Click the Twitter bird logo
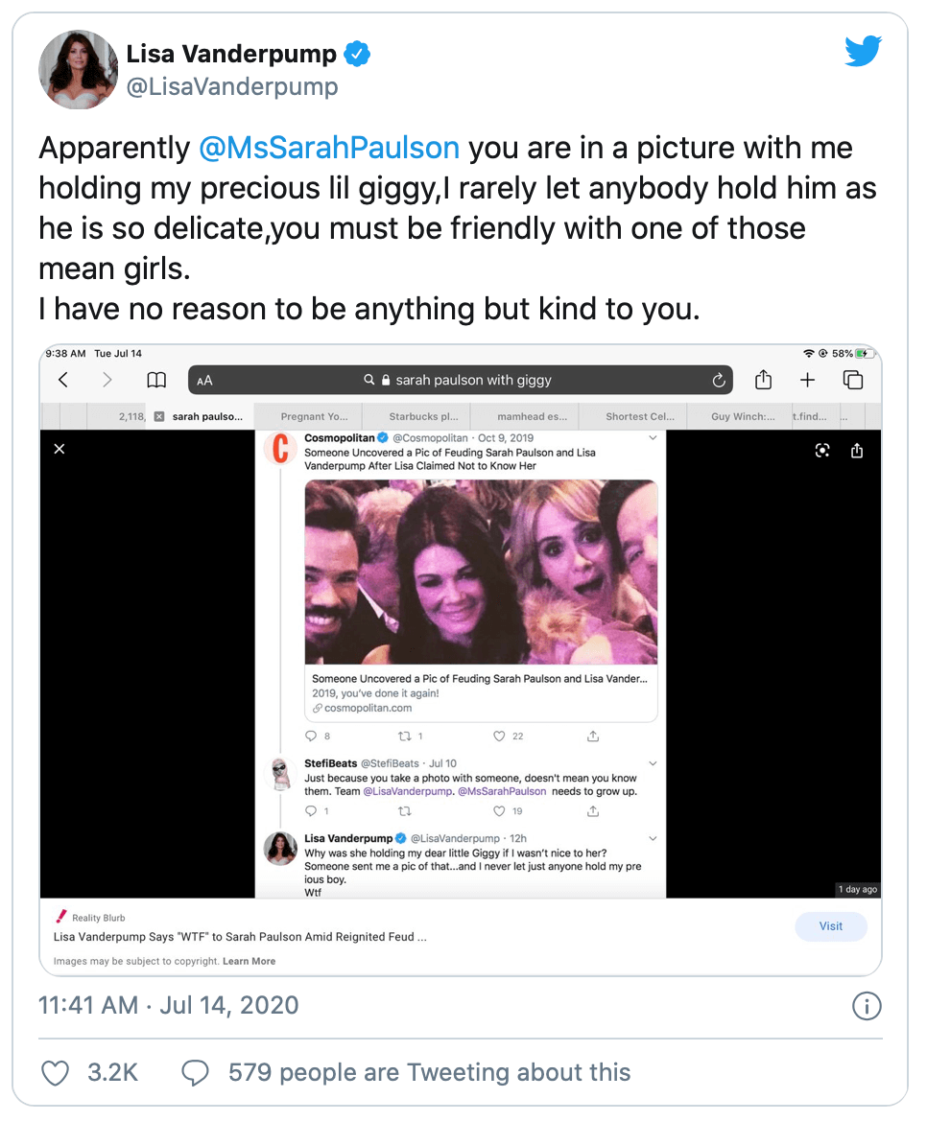Viewport: 927px width, 1122px height. (862, 53)
